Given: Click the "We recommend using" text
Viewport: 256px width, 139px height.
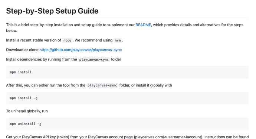Looking at the screenshot, I should (93, 40).
